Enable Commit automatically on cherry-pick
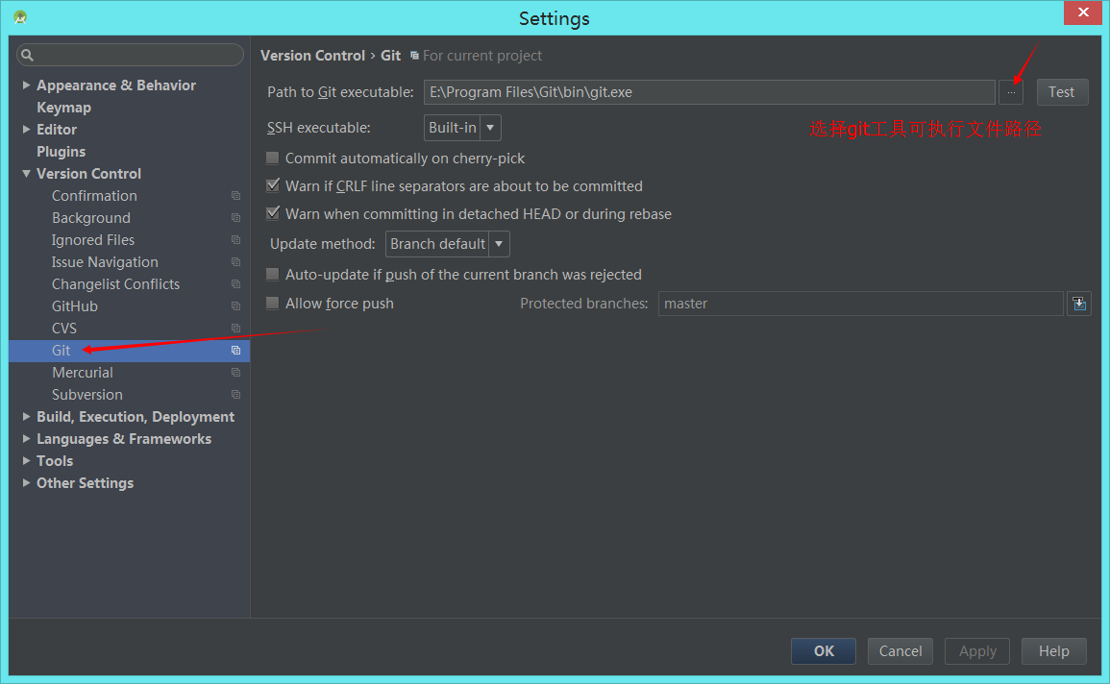The image size is (1110, 684). [273, 158]
